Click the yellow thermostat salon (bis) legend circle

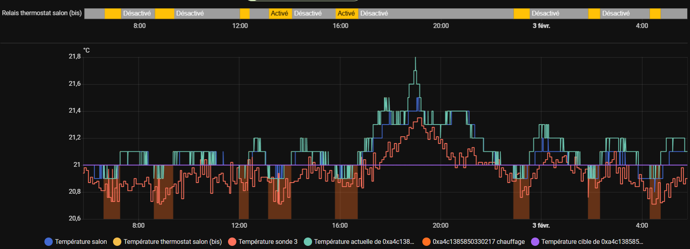tap(117, 241)
